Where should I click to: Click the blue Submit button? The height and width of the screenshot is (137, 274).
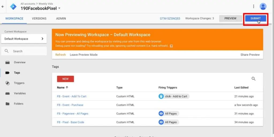tap(256, 18)
